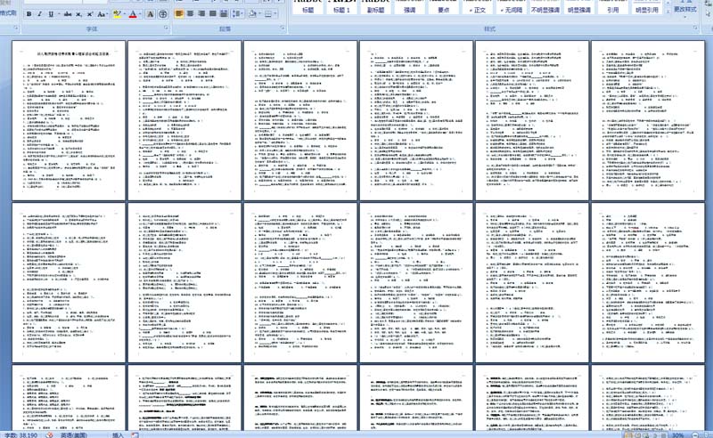The image size is (713, 438).
Task: Apply the 明显引用 intense quote style
Action: 647,7
